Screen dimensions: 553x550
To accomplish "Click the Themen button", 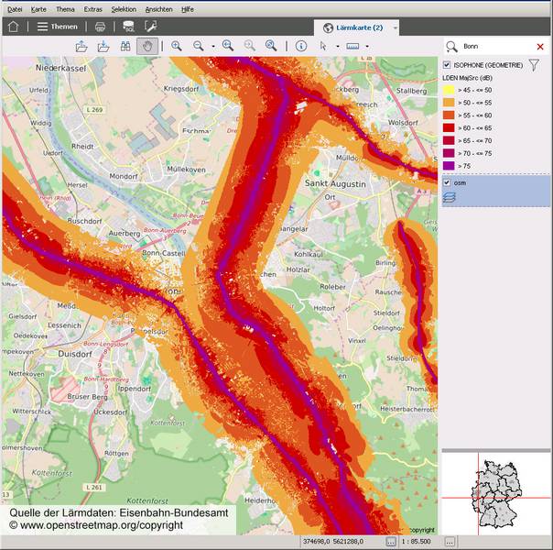I will tap(58, 27).
